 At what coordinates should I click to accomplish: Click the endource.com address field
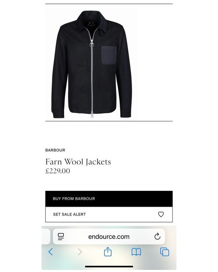(109, 236)
